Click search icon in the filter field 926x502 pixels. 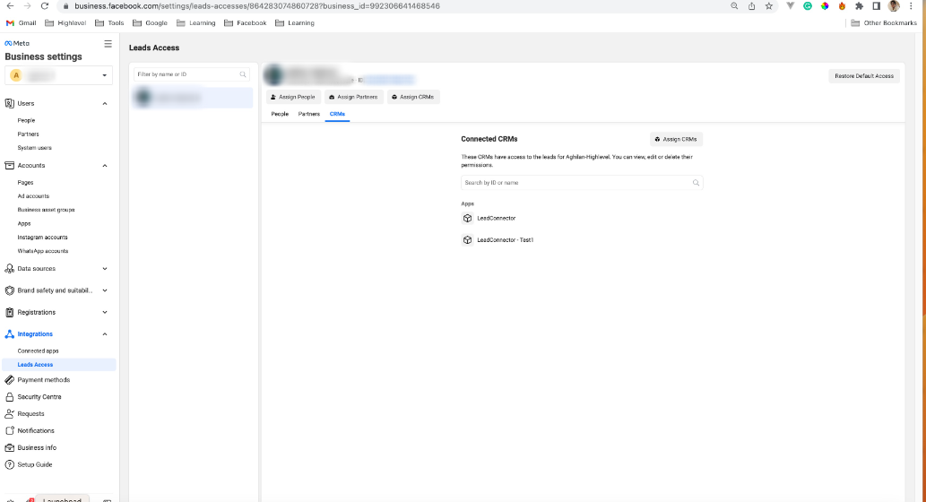(243, 74)
